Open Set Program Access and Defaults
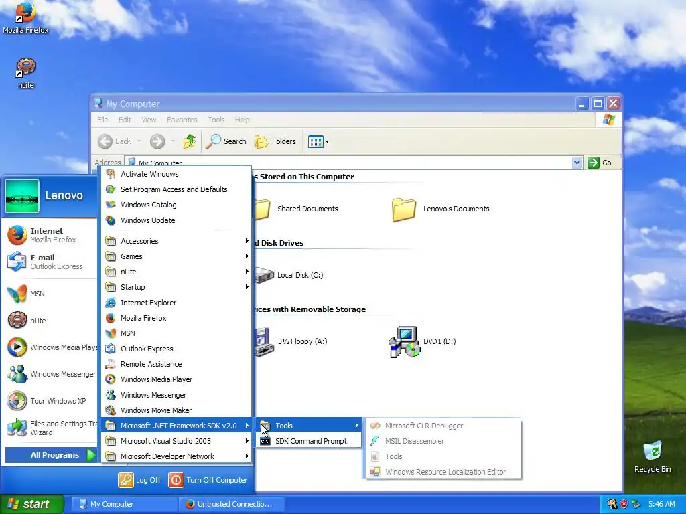Screen dimensions: 686x514 pyautogui.click(x=176, y=189)
